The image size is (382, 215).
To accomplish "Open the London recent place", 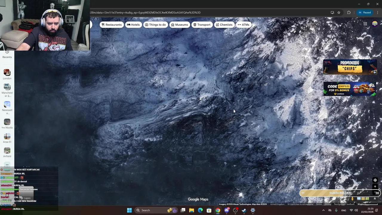I will (x=7, y=74).
